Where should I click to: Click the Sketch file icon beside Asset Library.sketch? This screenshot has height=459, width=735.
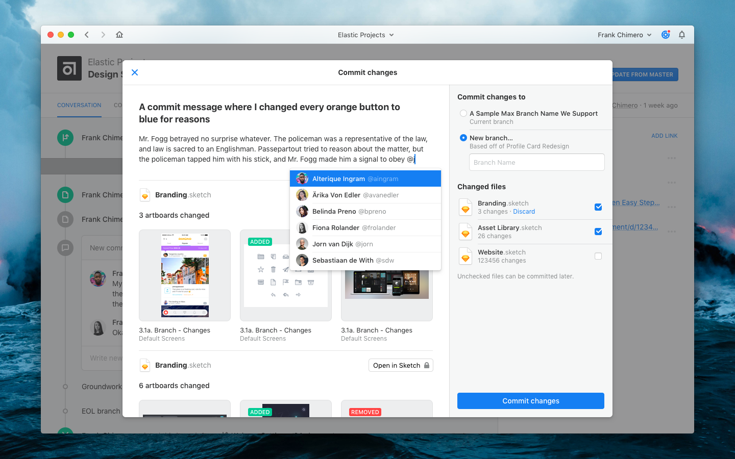click(465, 232)
